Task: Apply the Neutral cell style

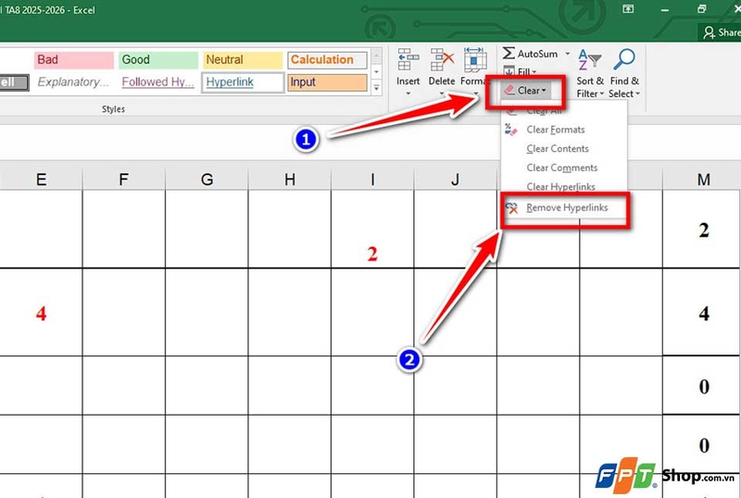Action: point(243,60)
